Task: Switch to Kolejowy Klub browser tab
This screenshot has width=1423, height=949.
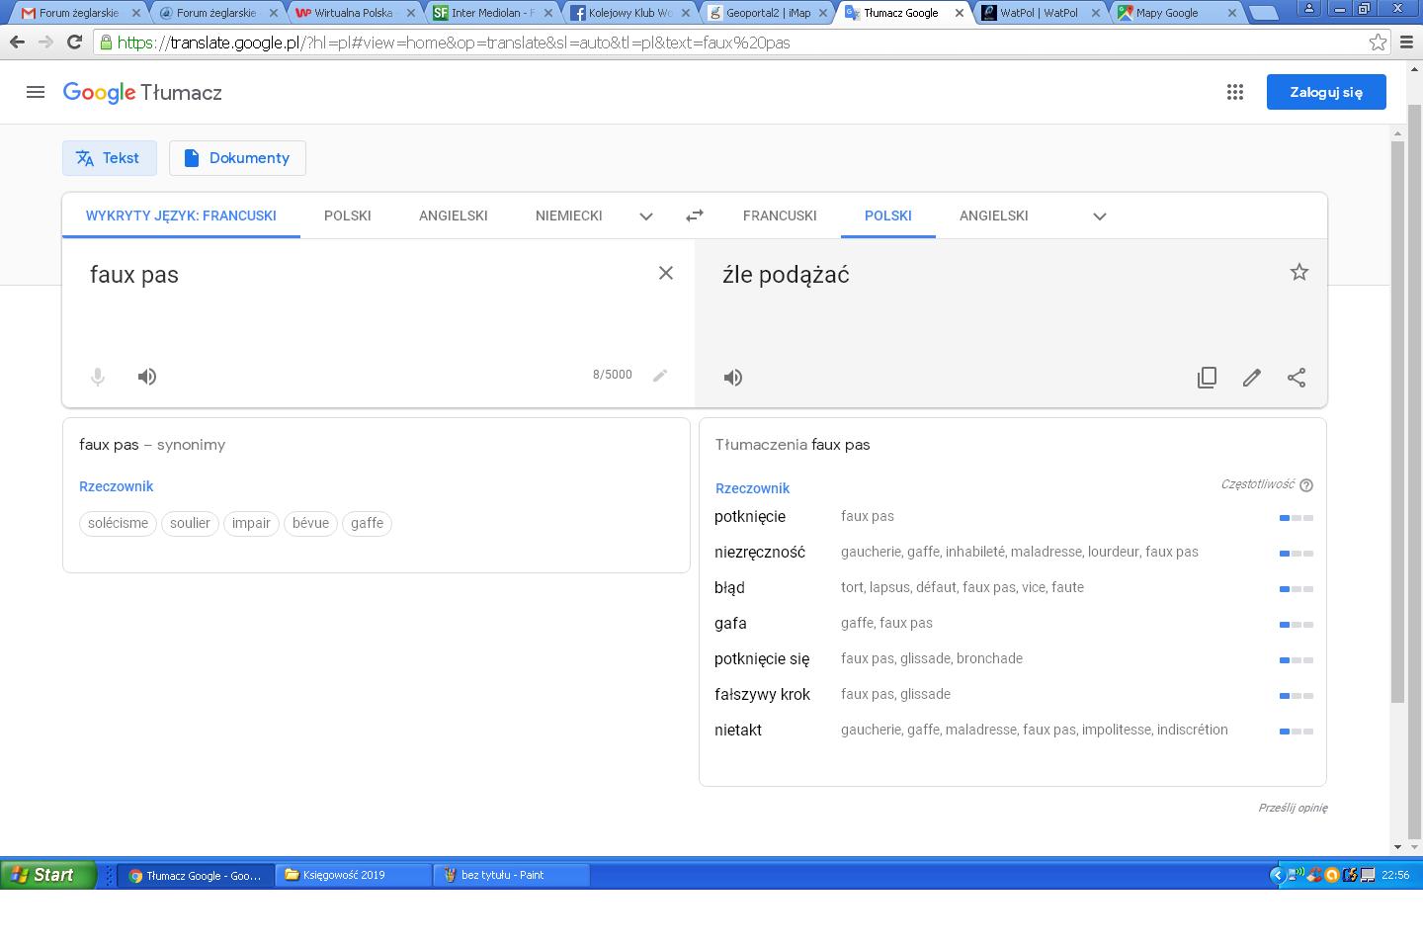Action: click(628, 13)
